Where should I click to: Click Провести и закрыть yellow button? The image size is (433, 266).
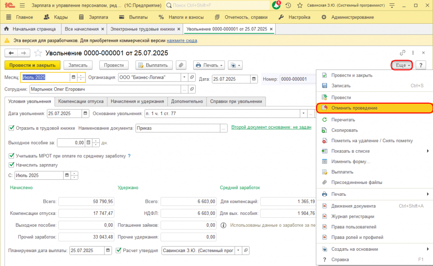pos(32,65)
